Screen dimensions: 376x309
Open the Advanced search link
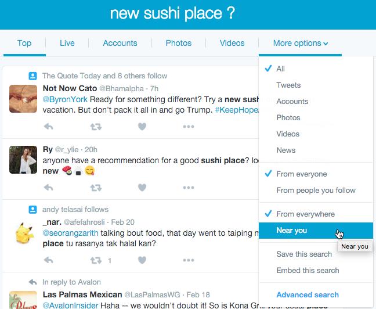(308, 294)
